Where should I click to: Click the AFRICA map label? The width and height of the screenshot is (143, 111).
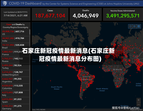117,69
